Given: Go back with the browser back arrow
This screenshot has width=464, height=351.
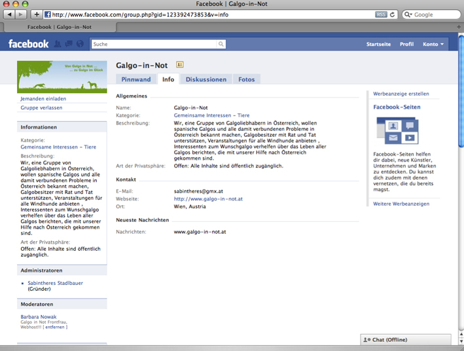Looking at the screenshot, I should [x=9, y=14].
